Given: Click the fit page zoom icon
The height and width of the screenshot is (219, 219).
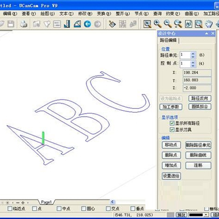Looking at the screenshot, I should point(189,24).
